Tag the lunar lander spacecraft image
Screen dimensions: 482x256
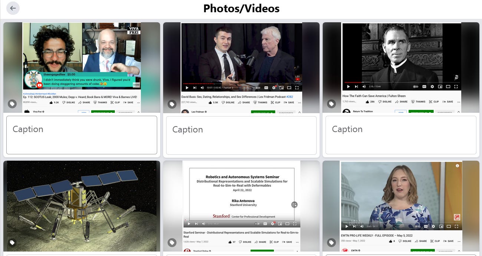click(12, 243)
